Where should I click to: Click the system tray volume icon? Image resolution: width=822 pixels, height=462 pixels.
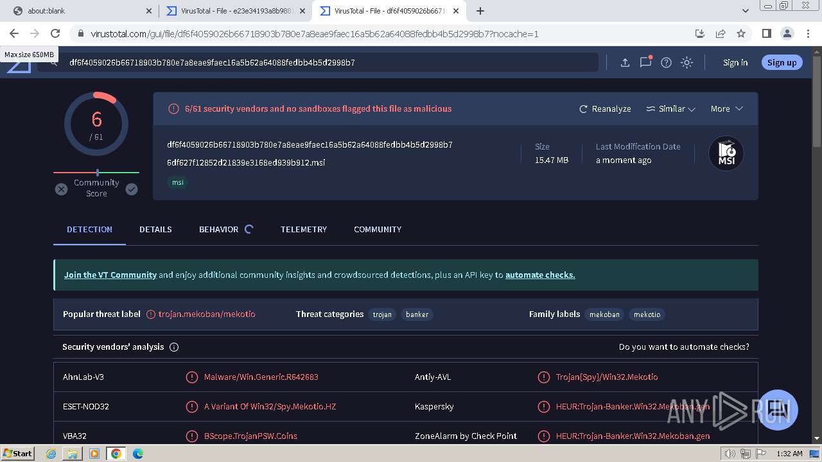pos(730,454)
